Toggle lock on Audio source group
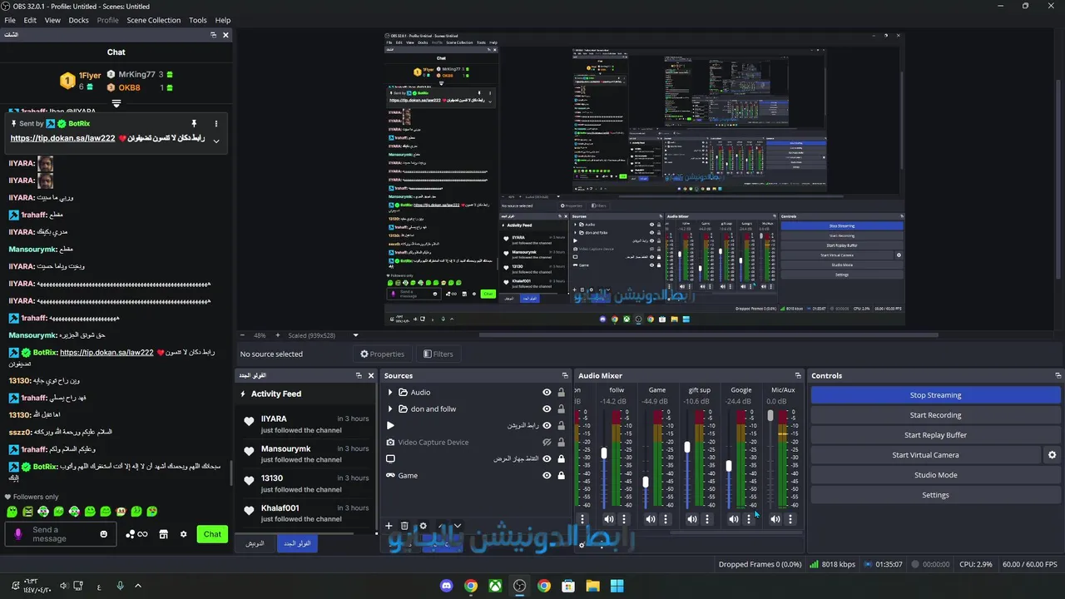This screenshot has height=599, width=1065. [562, 393]
